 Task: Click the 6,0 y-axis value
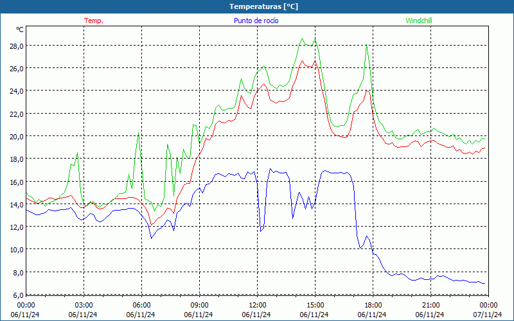click(x=18, y=295)
